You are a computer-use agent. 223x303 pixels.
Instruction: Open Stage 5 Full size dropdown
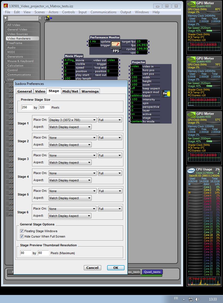point(110,191)
